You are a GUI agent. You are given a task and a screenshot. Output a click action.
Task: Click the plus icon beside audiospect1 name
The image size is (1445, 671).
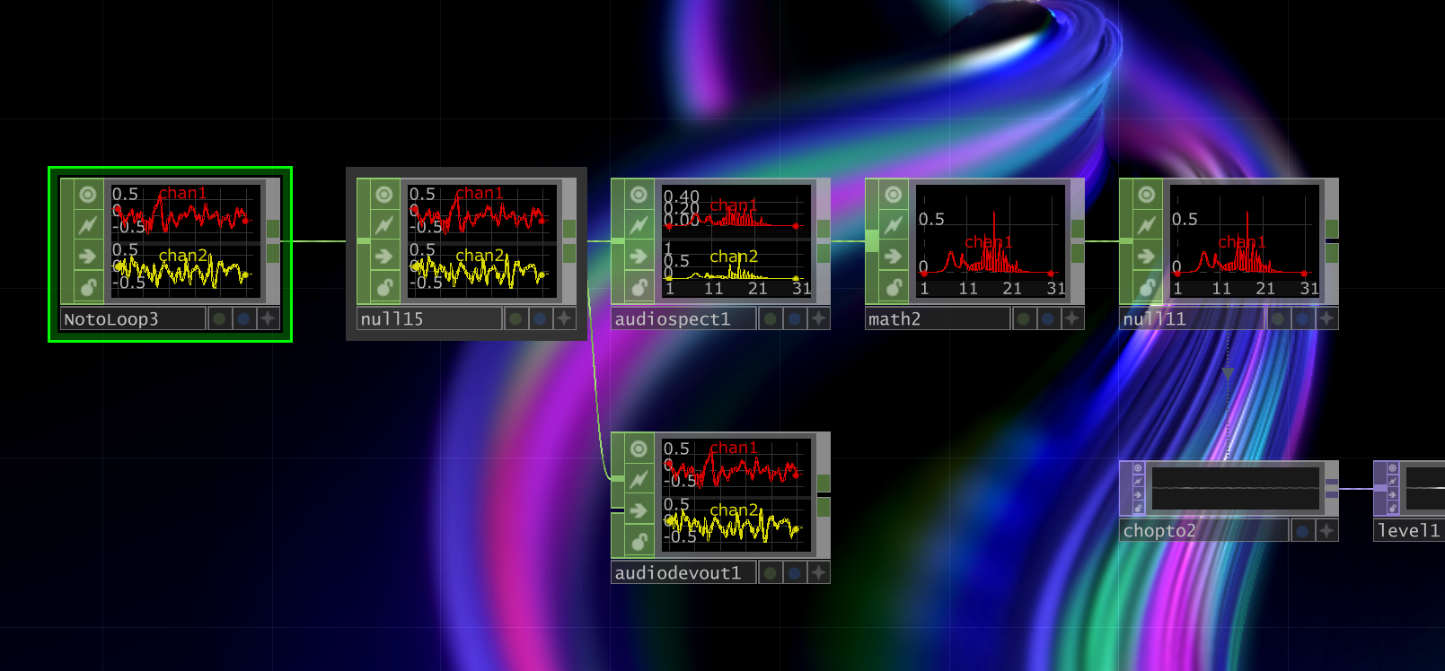click(x=818, y=318)
